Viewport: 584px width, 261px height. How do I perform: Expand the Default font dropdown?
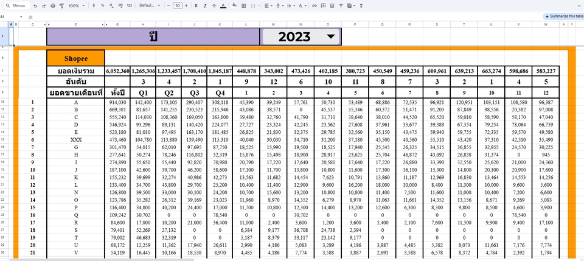click(149, 5)
